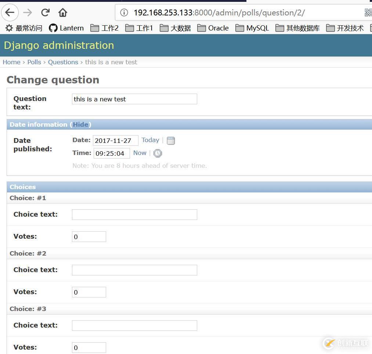Viewport: 372px width, 354px height.
Task: Click the Choice #3 Votes field
Action: click(x=89, y=348)
